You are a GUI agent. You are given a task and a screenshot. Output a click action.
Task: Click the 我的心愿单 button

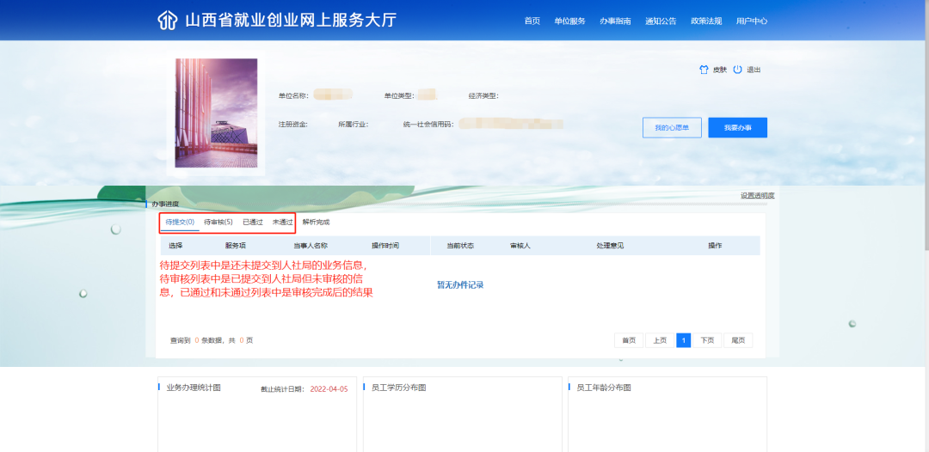click(x=672, y=127)
